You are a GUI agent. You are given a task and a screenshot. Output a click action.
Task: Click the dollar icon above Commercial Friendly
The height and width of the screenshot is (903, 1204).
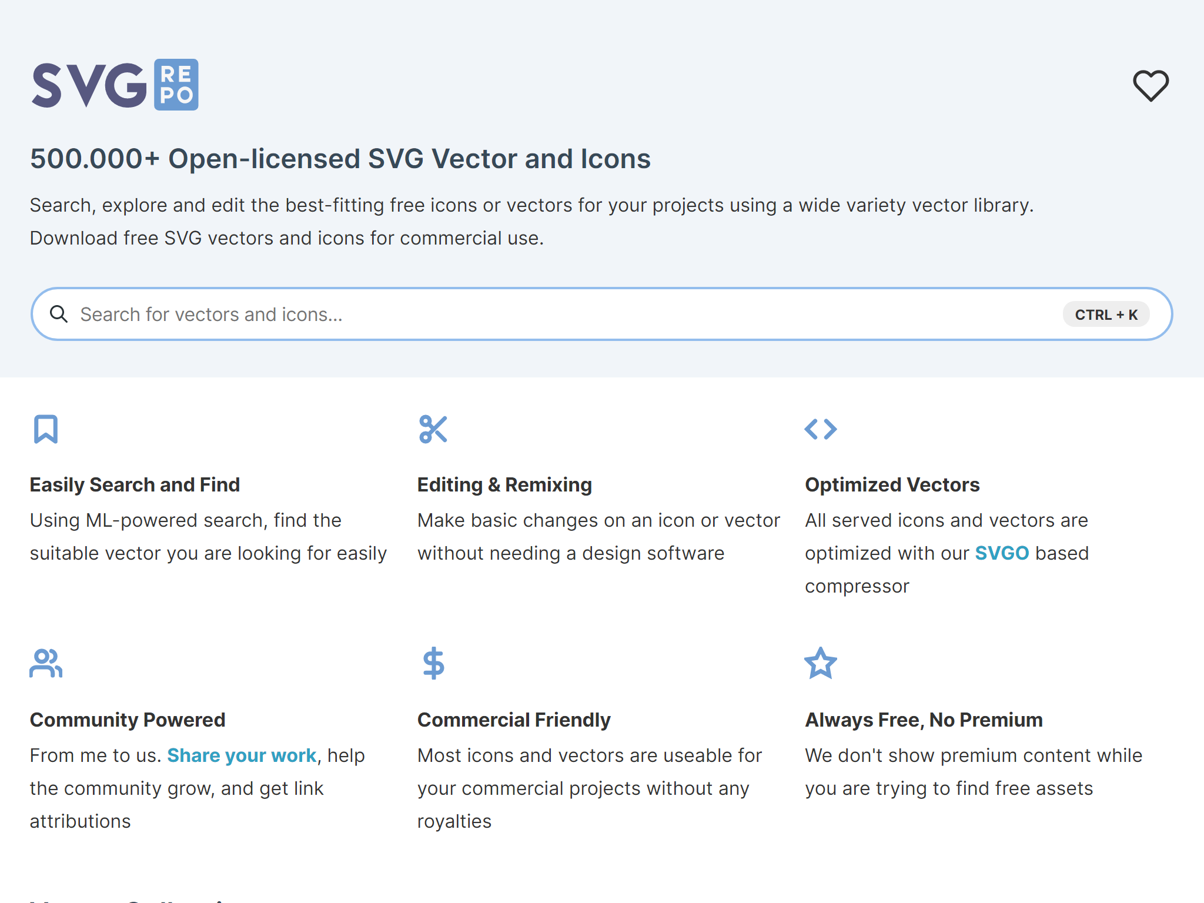pos(433,664)
